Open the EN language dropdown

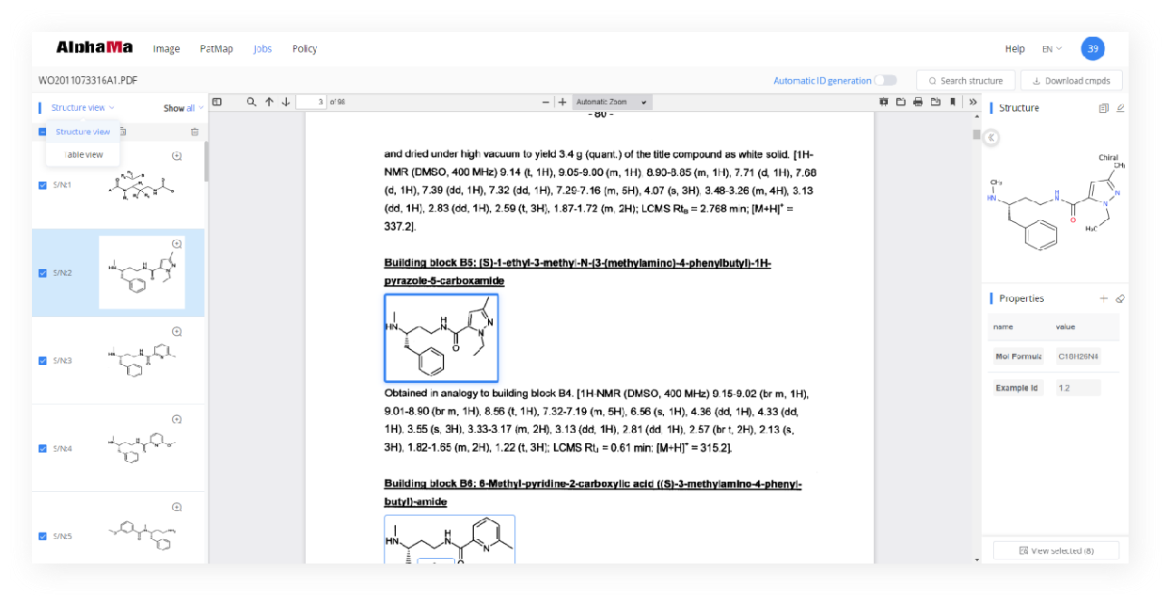coord(1051,49)
